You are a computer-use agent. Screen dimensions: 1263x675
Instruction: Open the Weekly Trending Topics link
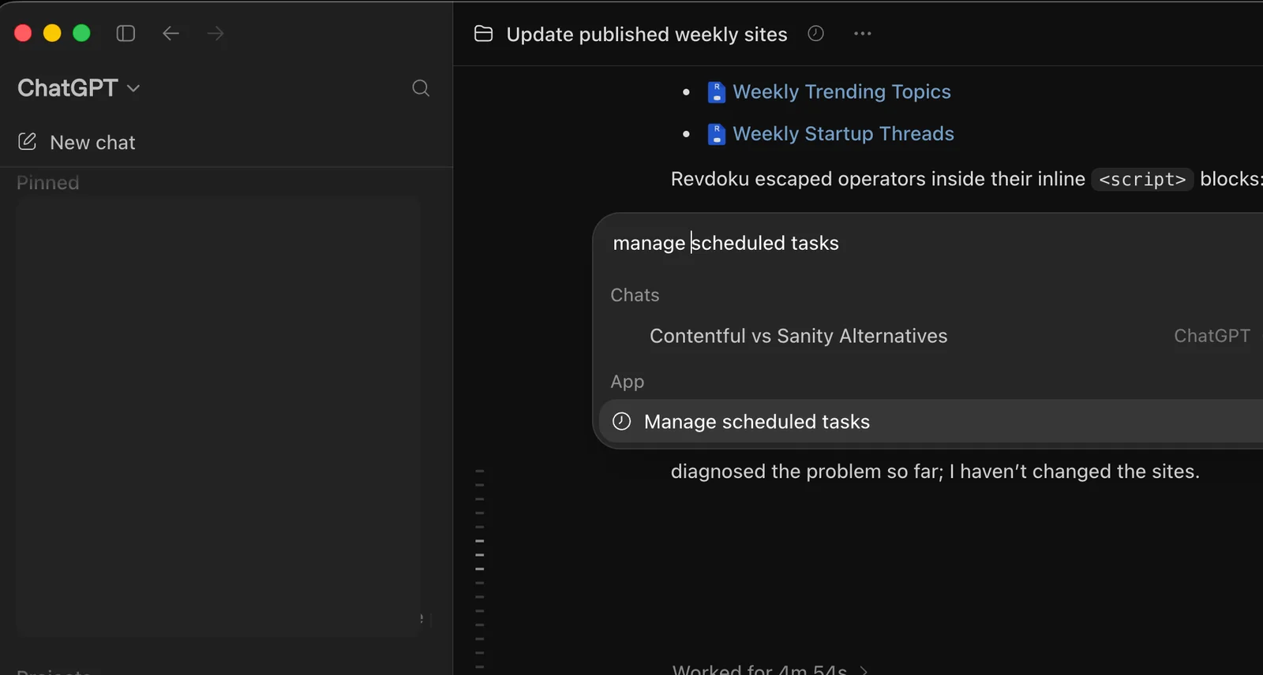pos(841,91)
